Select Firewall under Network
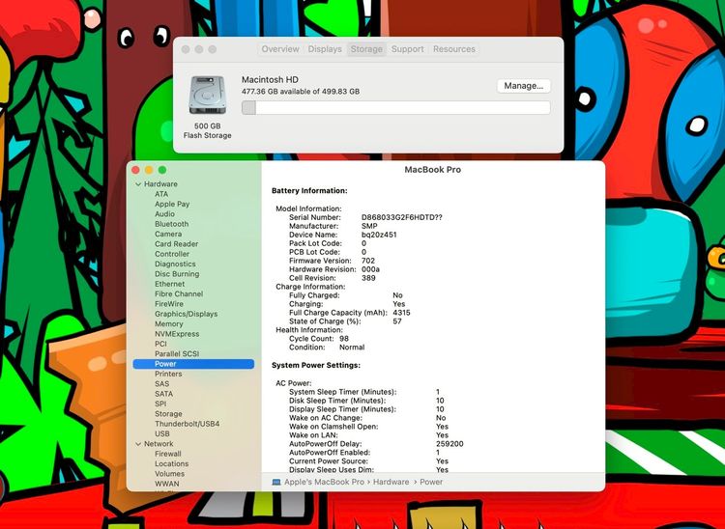Image resolution: width=725 pixels, height=529 pixels. pyautogui.click(x=168, y=454)
